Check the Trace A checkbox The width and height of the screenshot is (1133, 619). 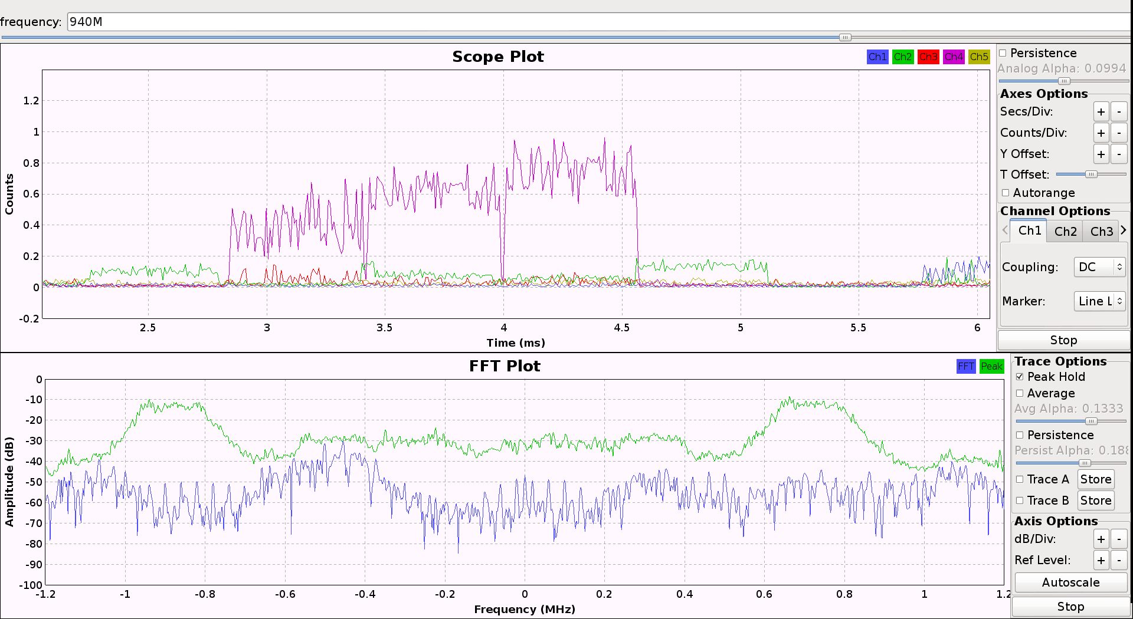click(1020, 479)
